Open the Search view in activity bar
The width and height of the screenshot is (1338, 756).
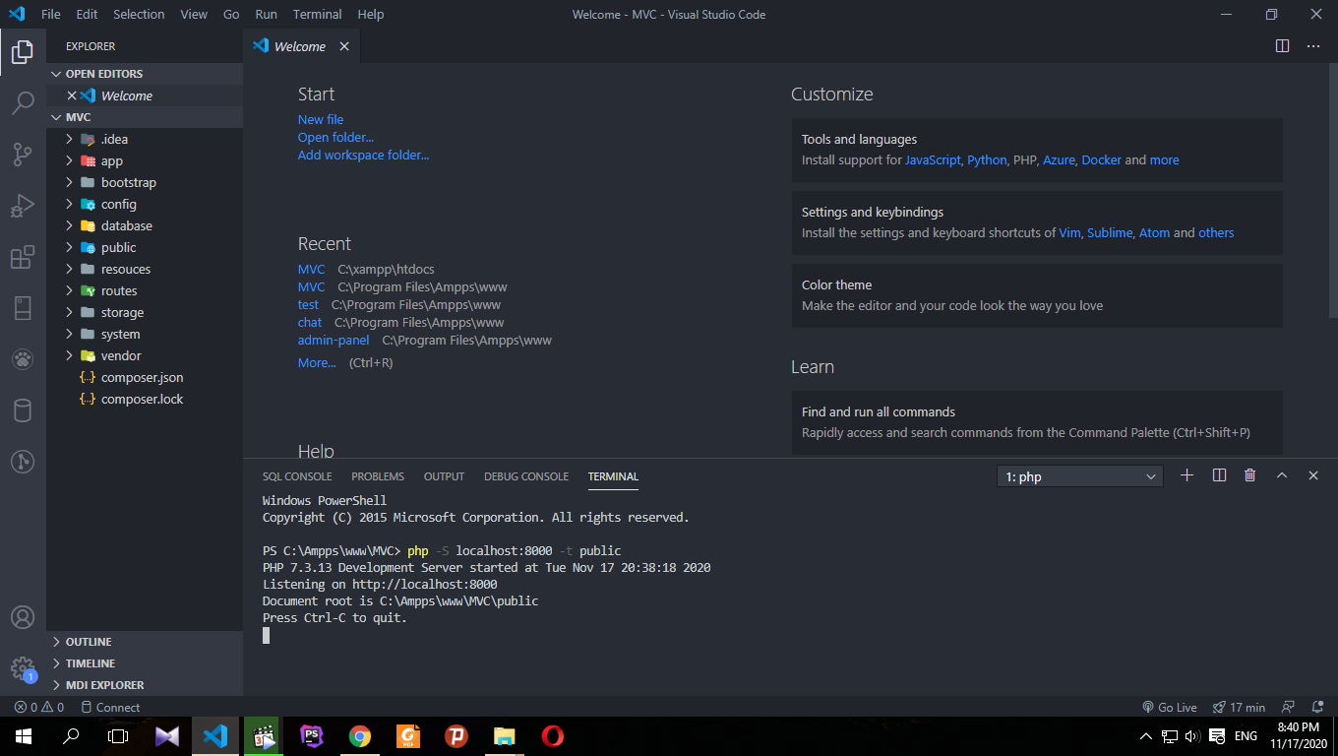[x=23, y=102]
